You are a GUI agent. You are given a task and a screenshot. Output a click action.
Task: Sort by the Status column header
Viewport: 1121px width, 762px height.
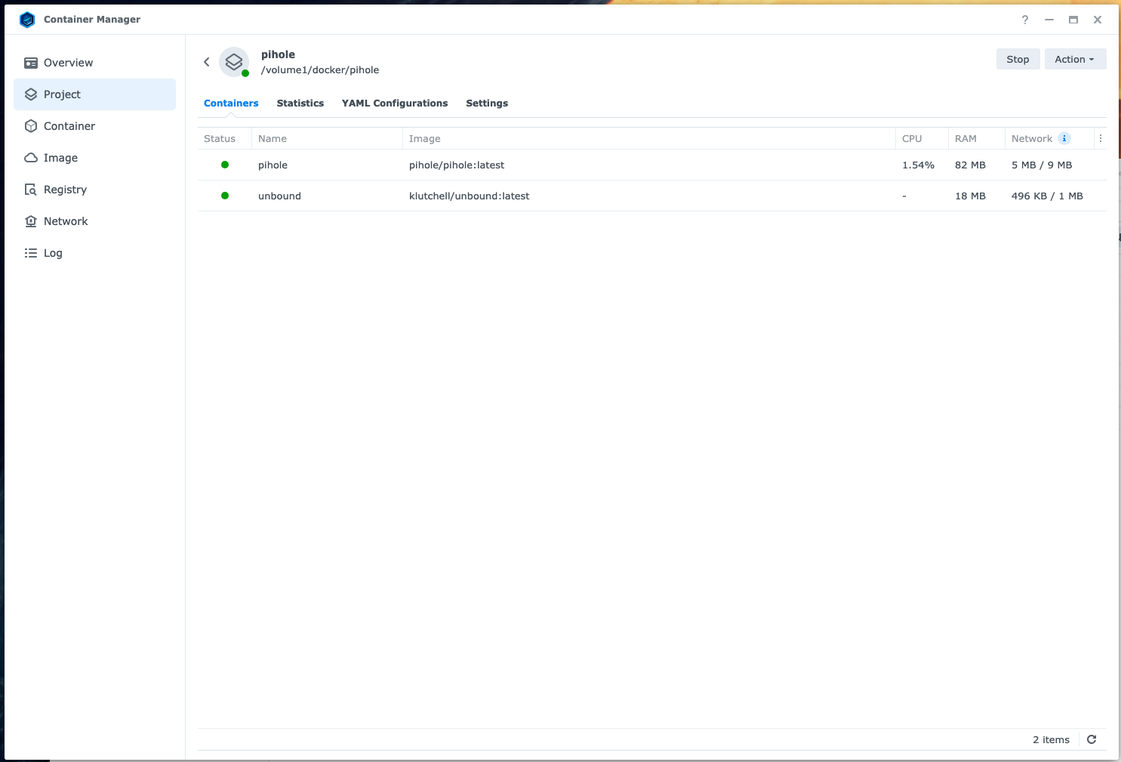click(x=224, y=138)
